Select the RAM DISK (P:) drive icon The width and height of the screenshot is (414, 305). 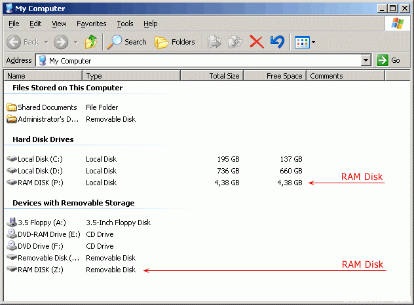12,183
